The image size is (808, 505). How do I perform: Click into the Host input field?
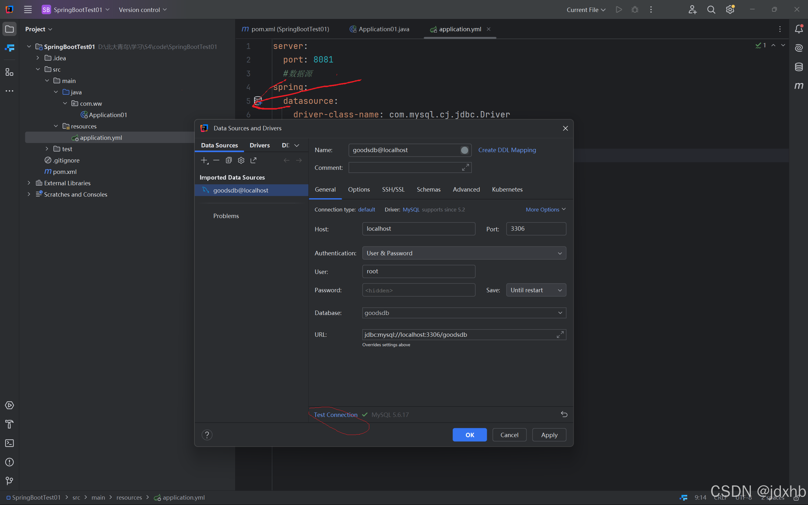pos(418,229)
